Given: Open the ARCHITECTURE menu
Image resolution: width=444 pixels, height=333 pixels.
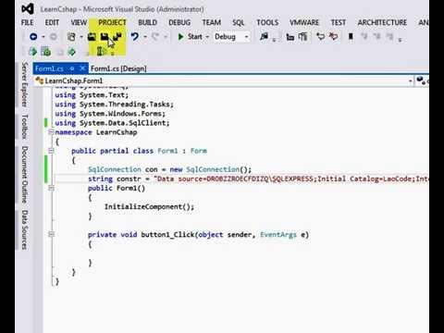Looking at the screenshot, I should tap(382, 22).
